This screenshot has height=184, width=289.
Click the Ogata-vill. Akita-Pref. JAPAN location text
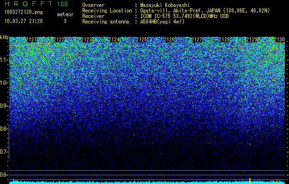point(205,11)
